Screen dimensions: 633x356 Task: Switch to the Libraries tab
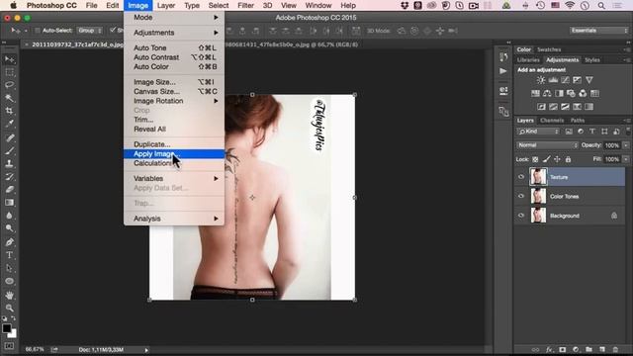pyautogui.click(x=528, y=60)
